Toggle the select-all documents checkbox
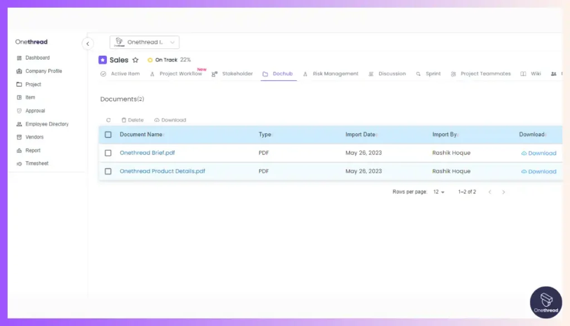This screenshot has height=326, width=570. [108, 135]
